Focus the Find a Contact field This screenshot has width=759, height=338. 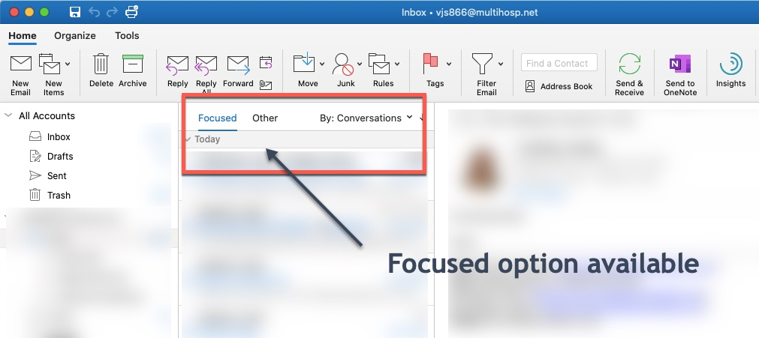click(559, 63)
